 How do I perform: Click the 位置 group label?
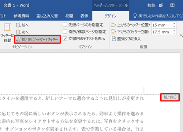click(143, 47)
